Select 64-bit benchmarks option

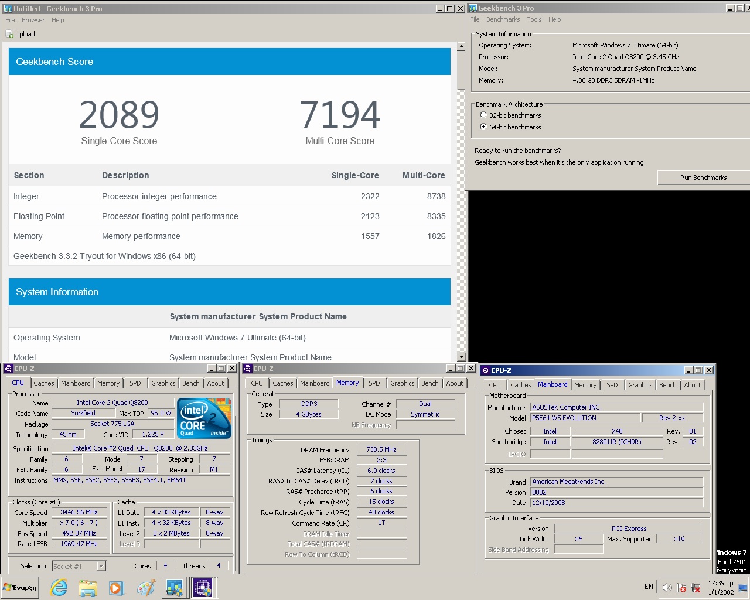(x=483, y=127)
